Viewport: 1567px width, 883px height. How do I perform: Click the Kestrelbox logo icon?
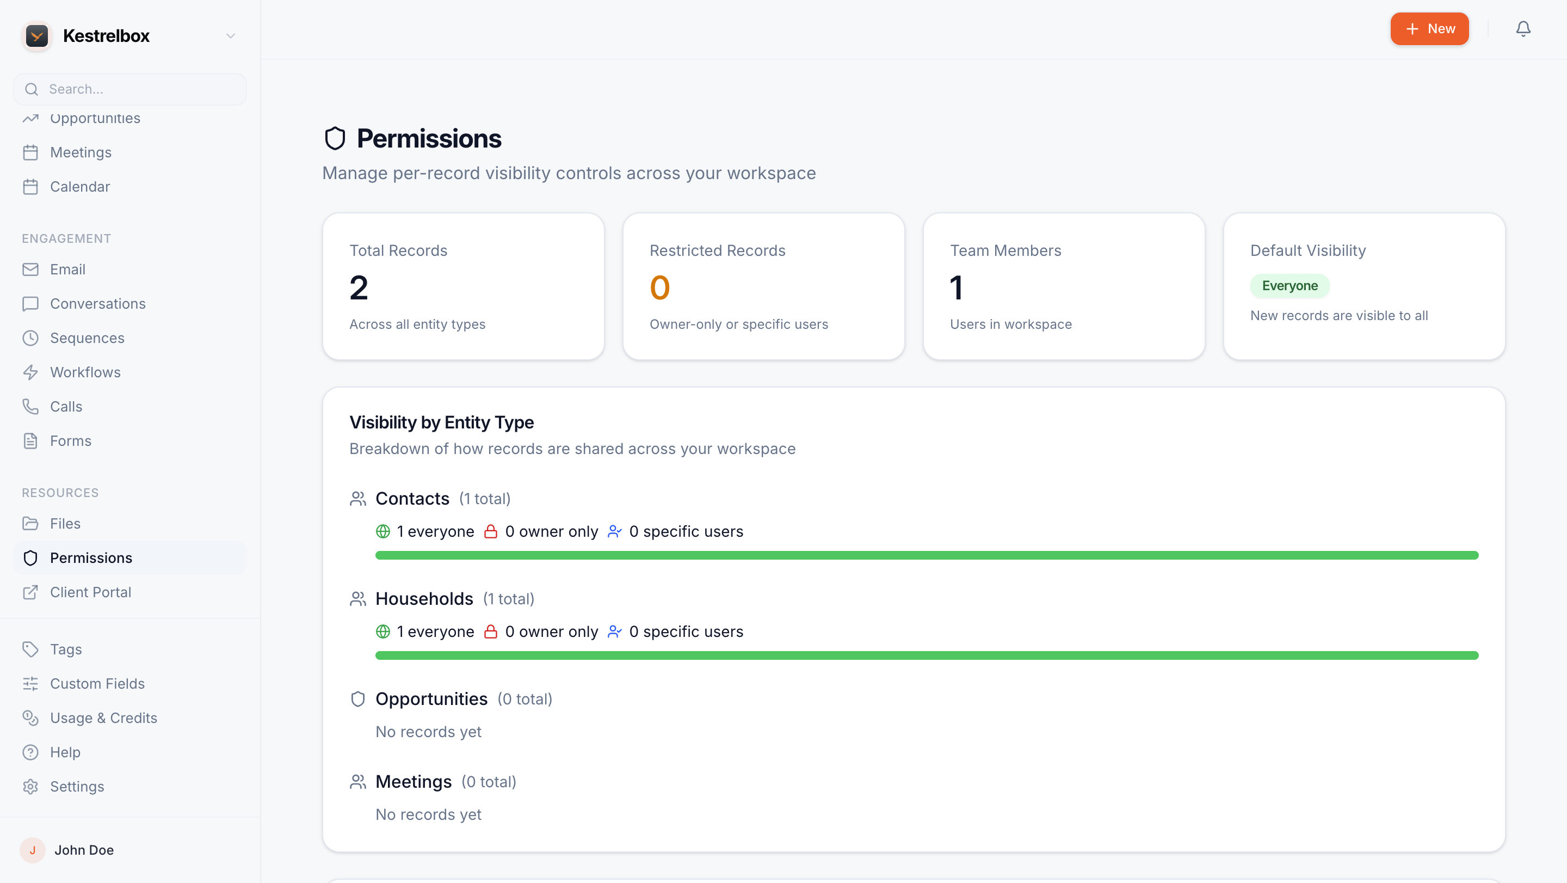(36, 36)
